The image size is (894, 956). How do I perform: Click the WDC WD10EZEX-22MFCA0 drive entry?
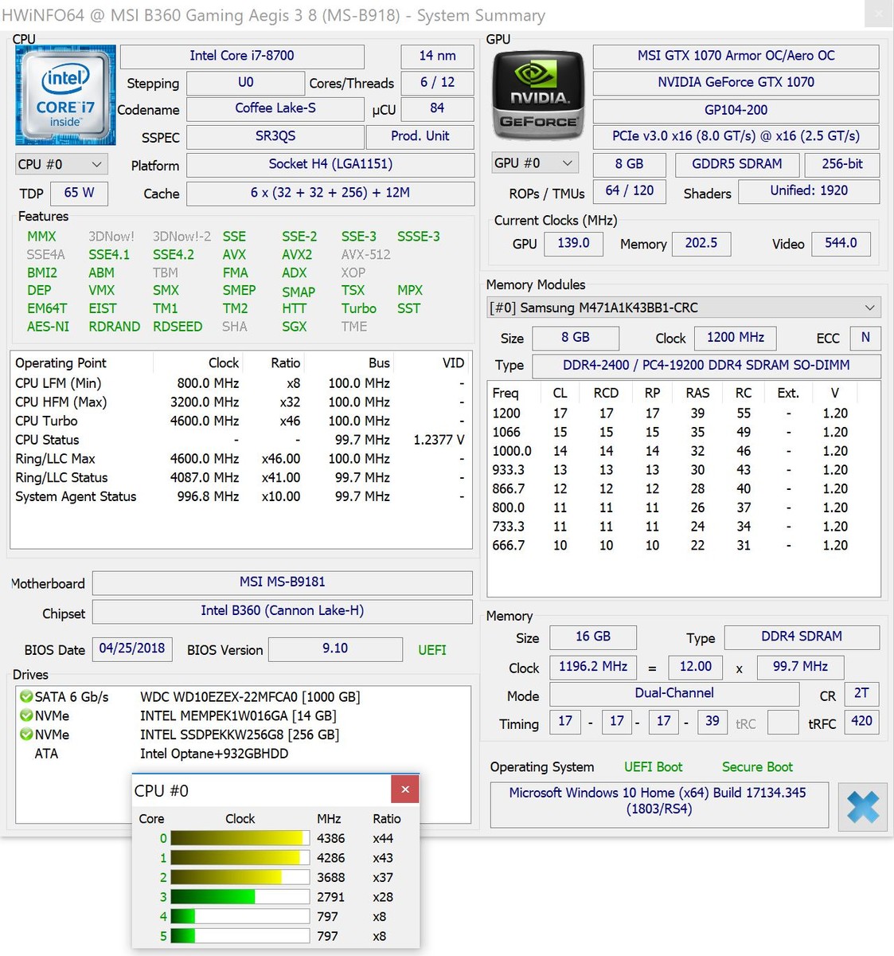point(250,697)
